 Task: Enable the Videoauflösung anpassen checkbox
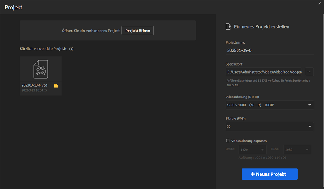point(228,141)
